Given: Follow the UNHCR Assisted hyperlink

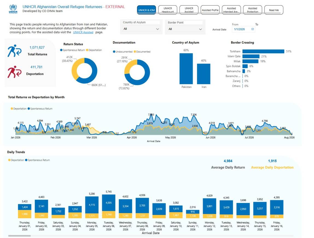Looking at the screenshot, I should coord(83,32).
